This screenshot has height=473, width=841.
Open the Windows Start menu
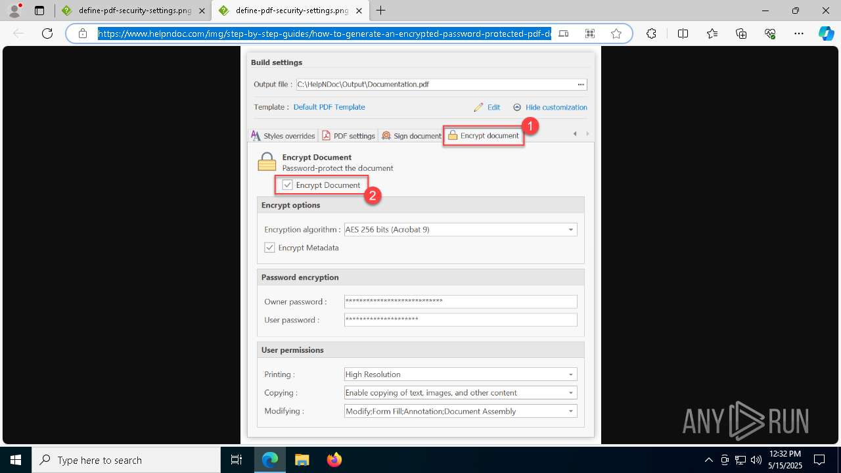click(16, 460)
